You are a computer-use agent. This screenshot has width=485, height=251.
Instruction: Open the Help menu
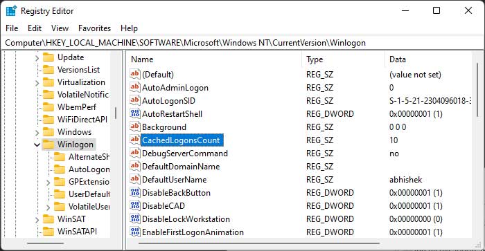coord(129,28)
